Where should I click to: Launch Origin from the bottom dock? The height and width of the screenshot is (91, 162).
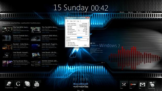(133, 84)
